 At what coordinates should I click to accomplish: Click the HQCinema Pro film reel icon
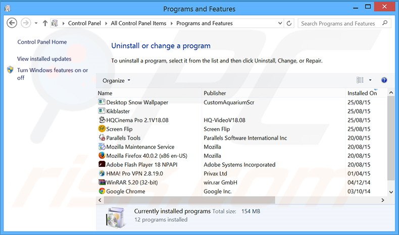click(102, 120)
